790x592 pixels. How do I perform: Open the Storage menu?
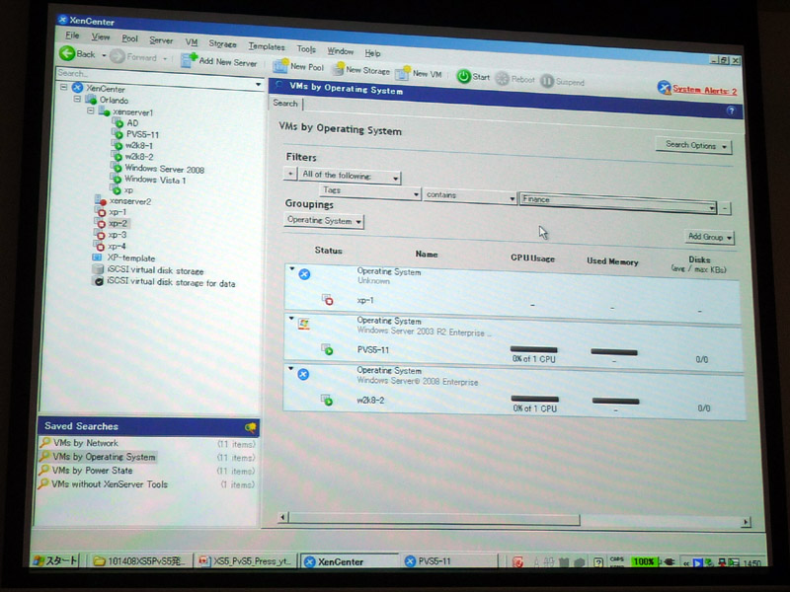point(222,44)
